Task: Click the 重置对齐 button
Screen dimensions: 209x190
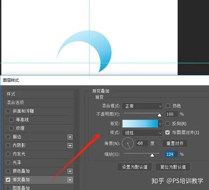Action: (x=175, y=143)
